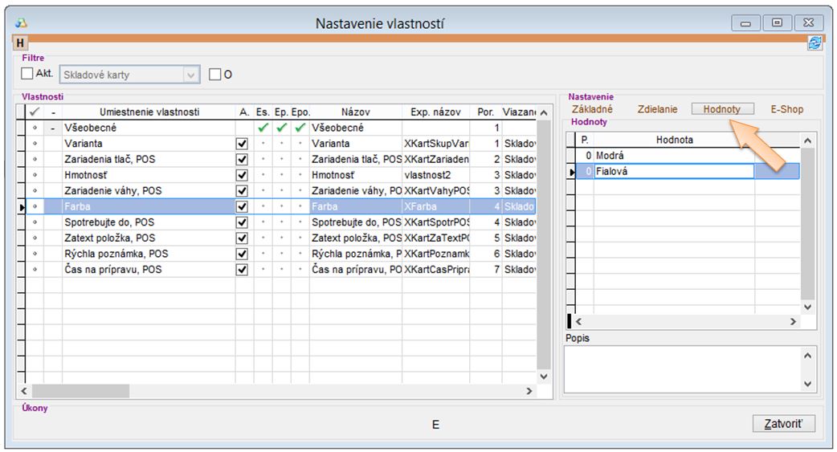Screen dimensions: 837x452
Task: Click the application icon in the title bar
Action: coord(22,23)
